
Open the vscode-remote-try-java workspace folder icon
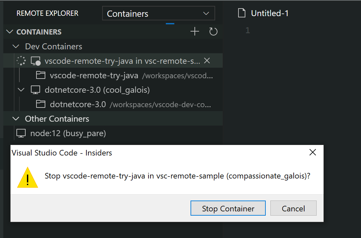40,75
